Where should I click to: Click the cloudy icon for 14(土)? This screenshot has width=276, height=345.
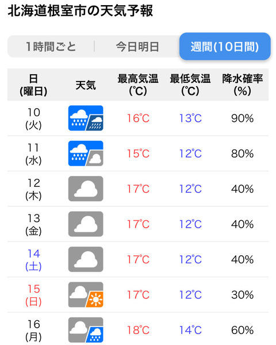86,259
